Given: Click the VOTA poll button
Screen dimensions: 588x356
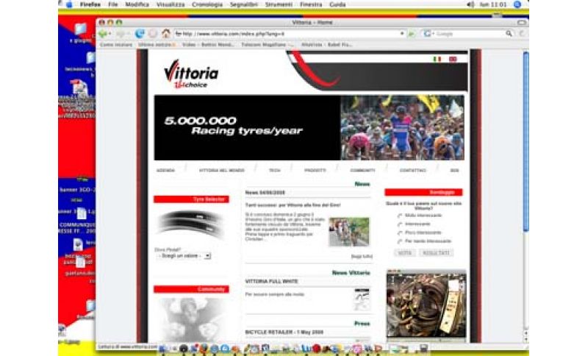Looking at the screenshot, I should 405,253.
